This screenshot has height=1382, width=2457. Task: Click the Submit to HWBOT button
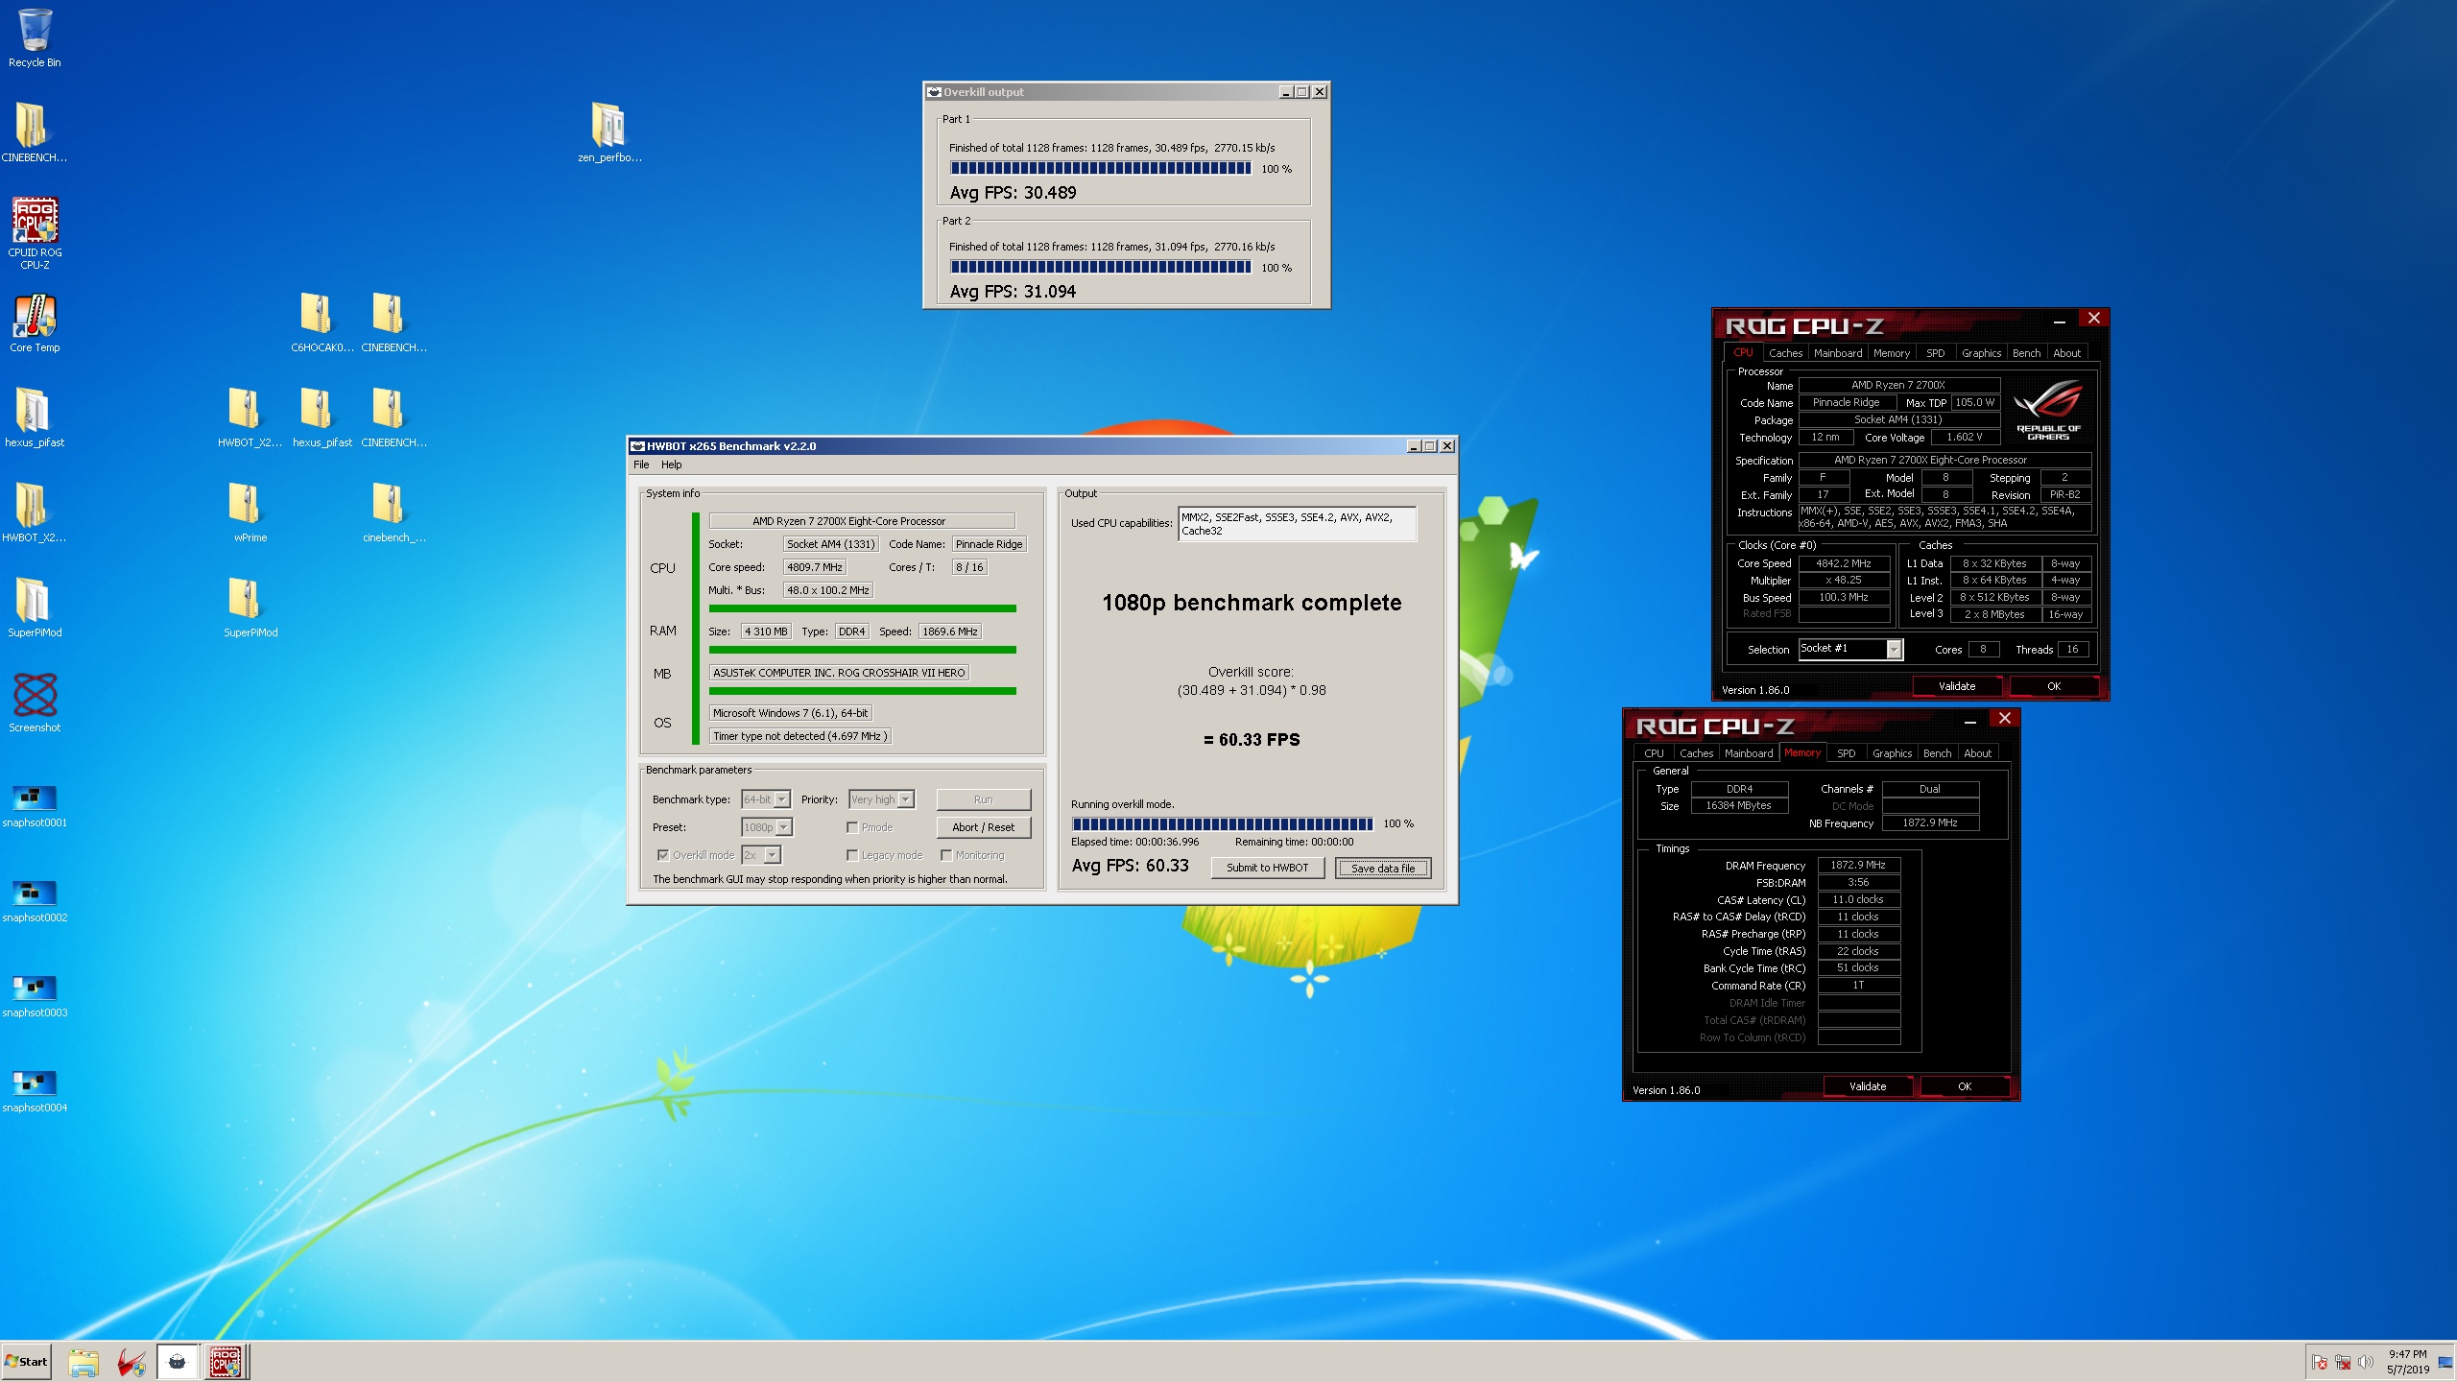(x=1267, y=868)
